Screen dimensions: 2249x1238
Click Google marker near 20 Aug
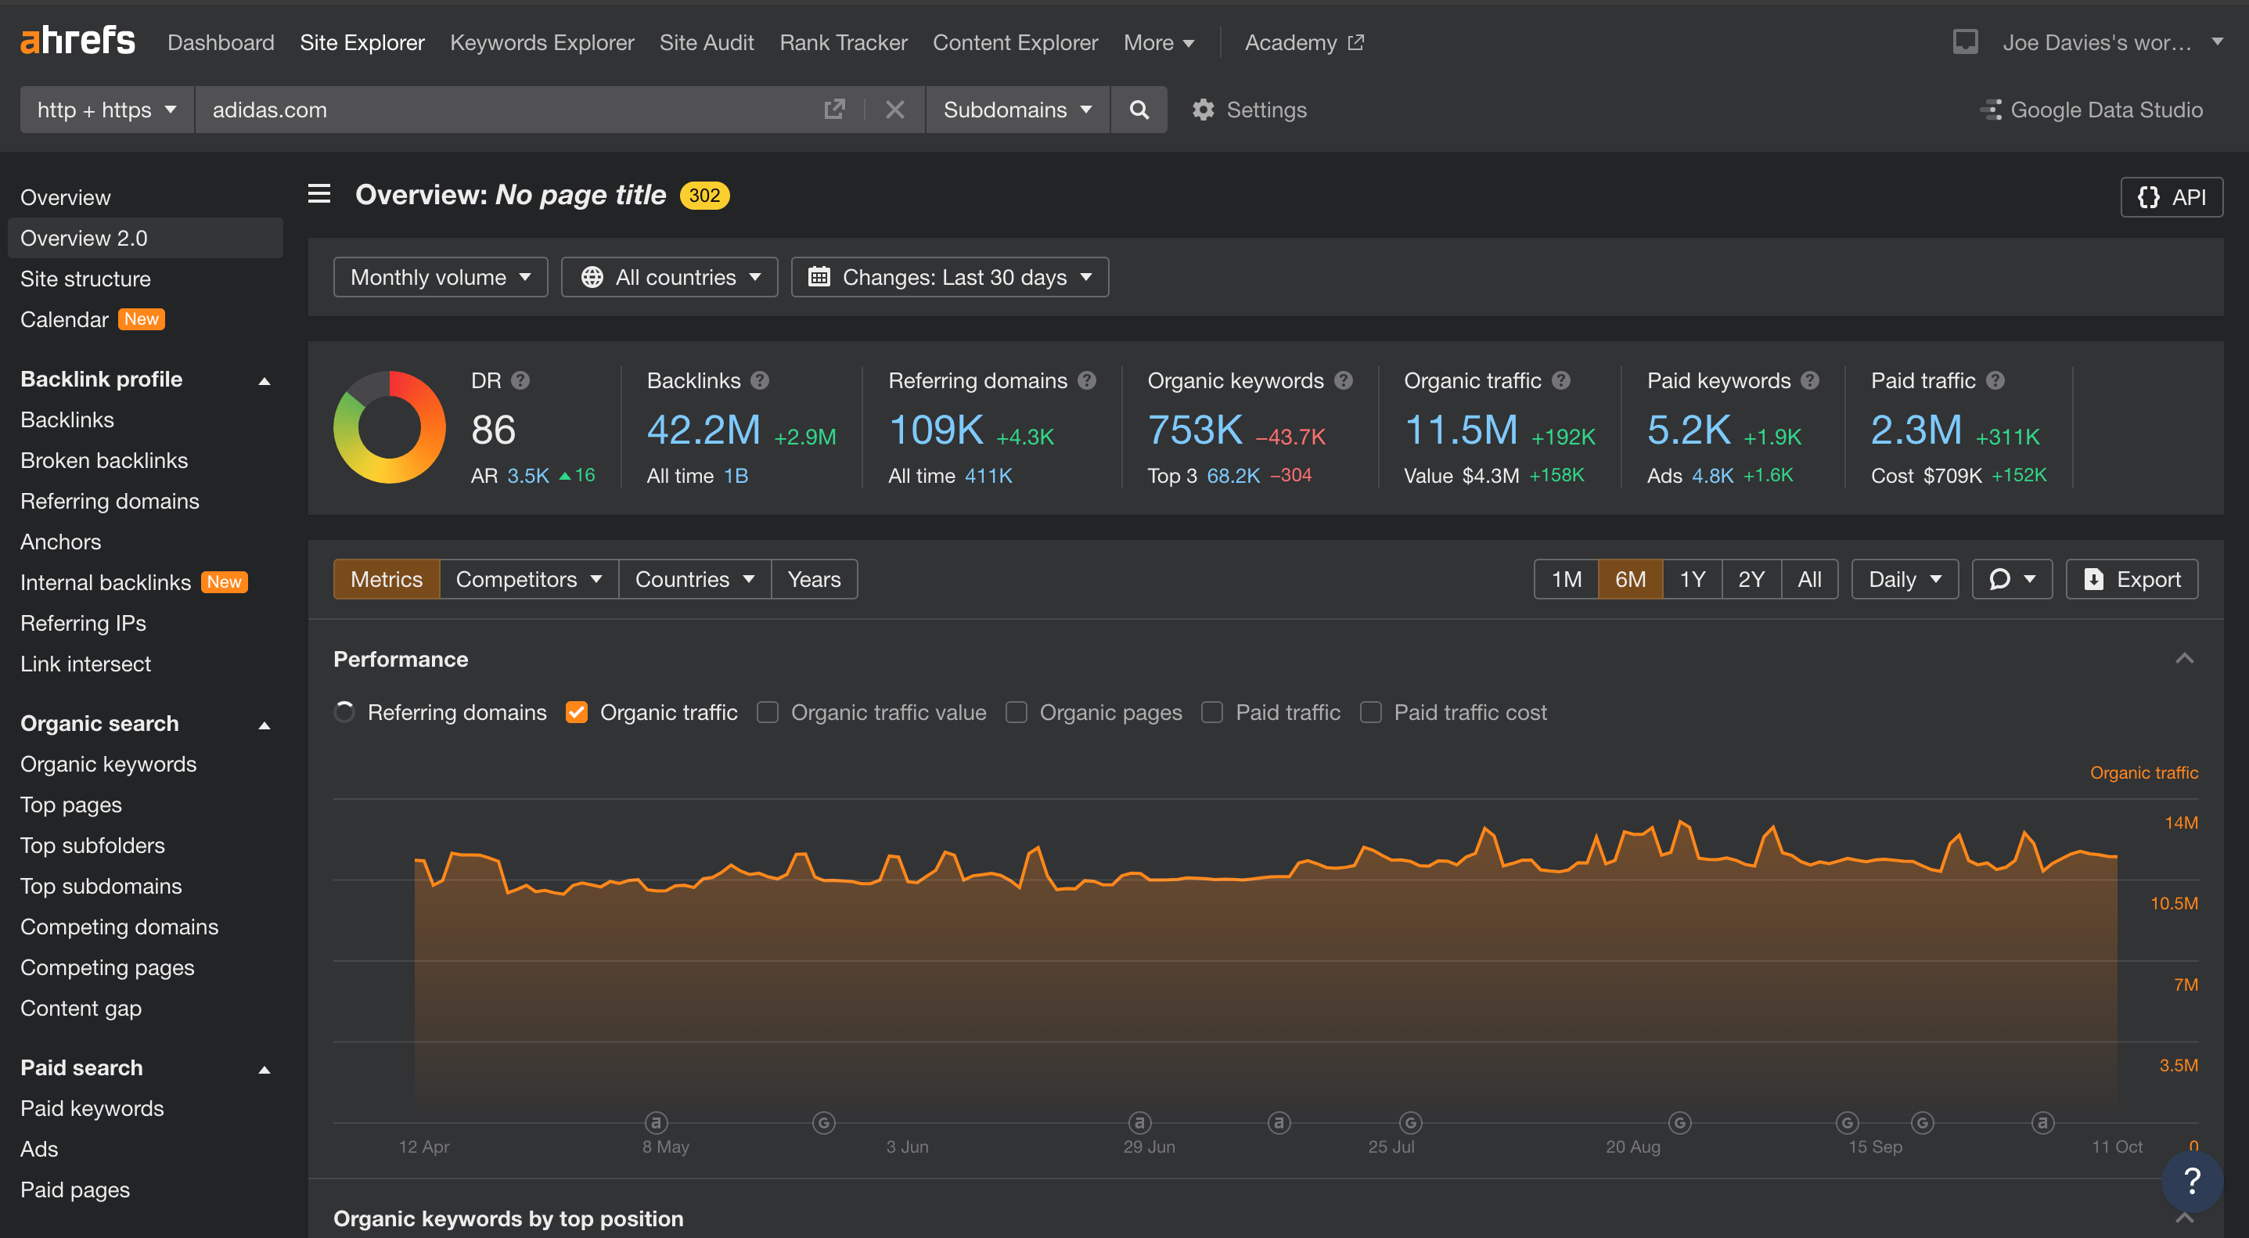(1680, 1122)
